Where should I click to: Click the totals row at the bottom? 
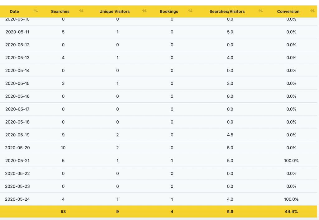pyautogui.click(x=159, y=211)
